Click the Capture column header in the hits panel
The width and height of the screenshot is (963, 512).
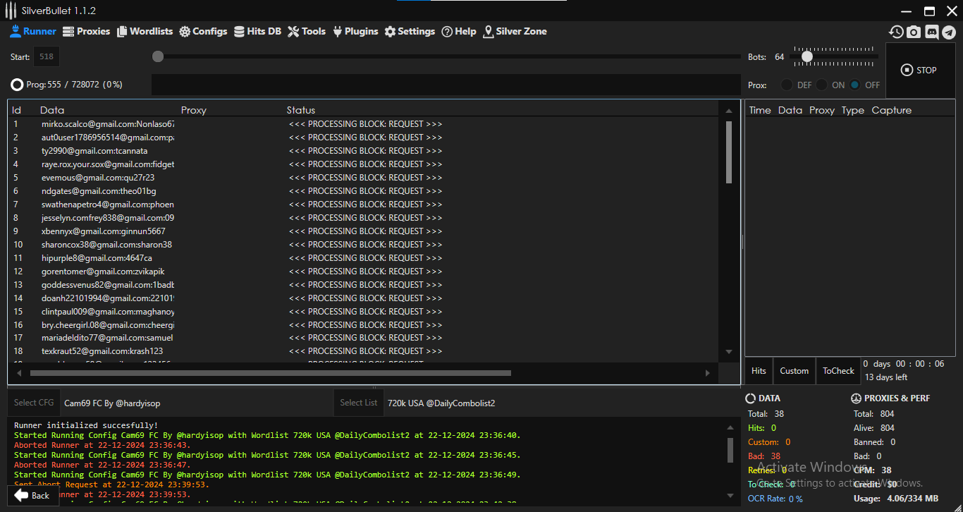[x=892, y=110]
